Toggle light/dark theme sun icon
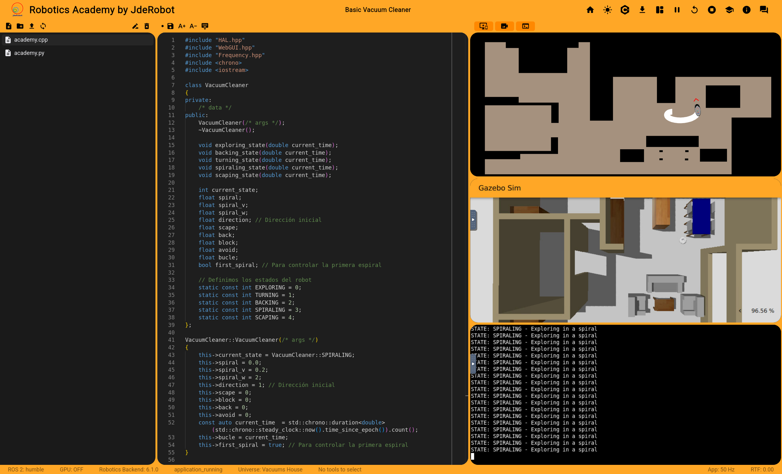 coord(608,10)
